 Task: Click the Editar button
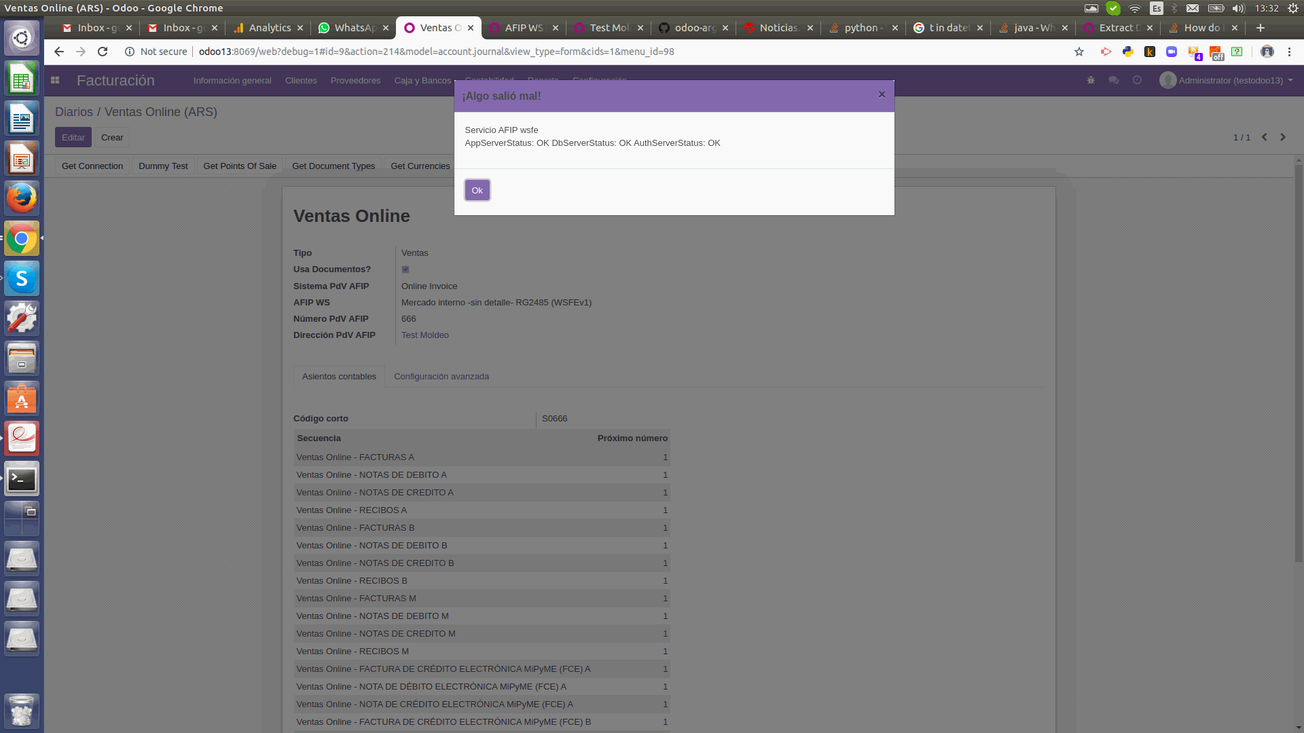(73, 137)
